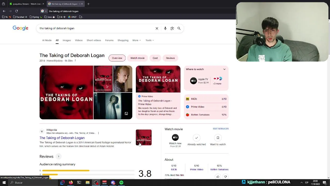Image resolution: width=330 pixels, height=186 pixels.
Task: Add film to Want to watch list
Action: 218,138
